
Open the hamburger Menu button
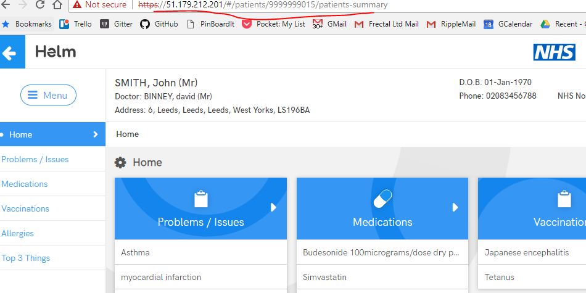48,95
